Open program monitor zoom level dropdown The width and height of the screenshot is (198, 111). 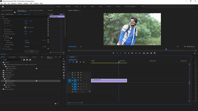tap(83, 47)
